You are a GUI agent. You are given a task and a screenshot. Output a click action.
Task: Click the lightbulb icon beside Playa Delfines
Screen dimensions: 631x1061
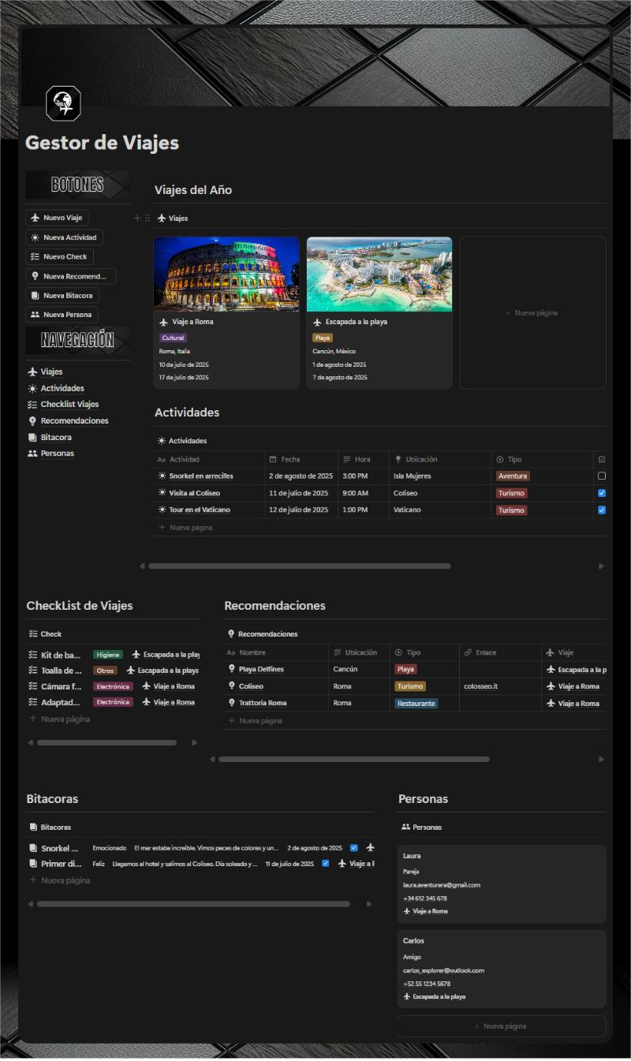click(231, 669)
